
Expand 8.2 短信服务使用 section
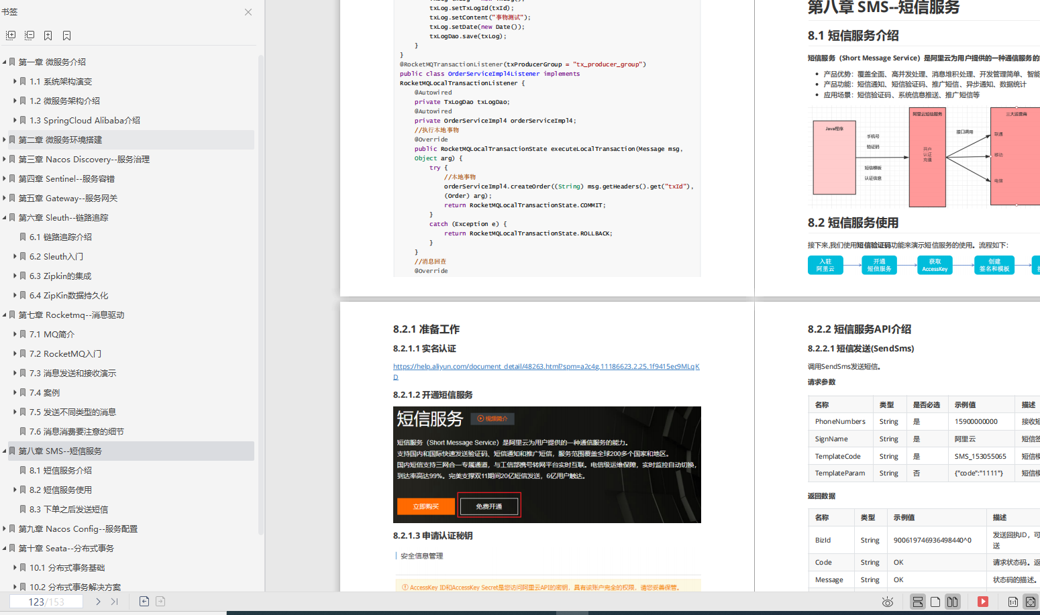coord(15,490)
